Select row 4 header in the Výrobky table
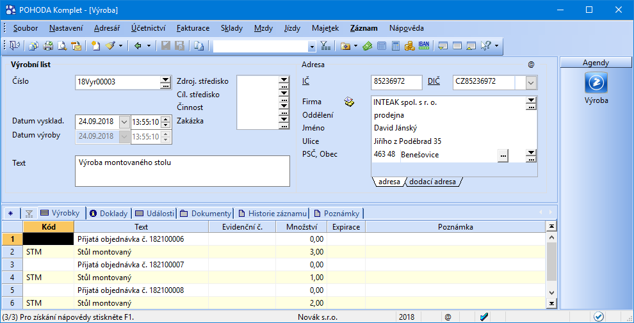The image size is (634, 323). coord(12,278)
